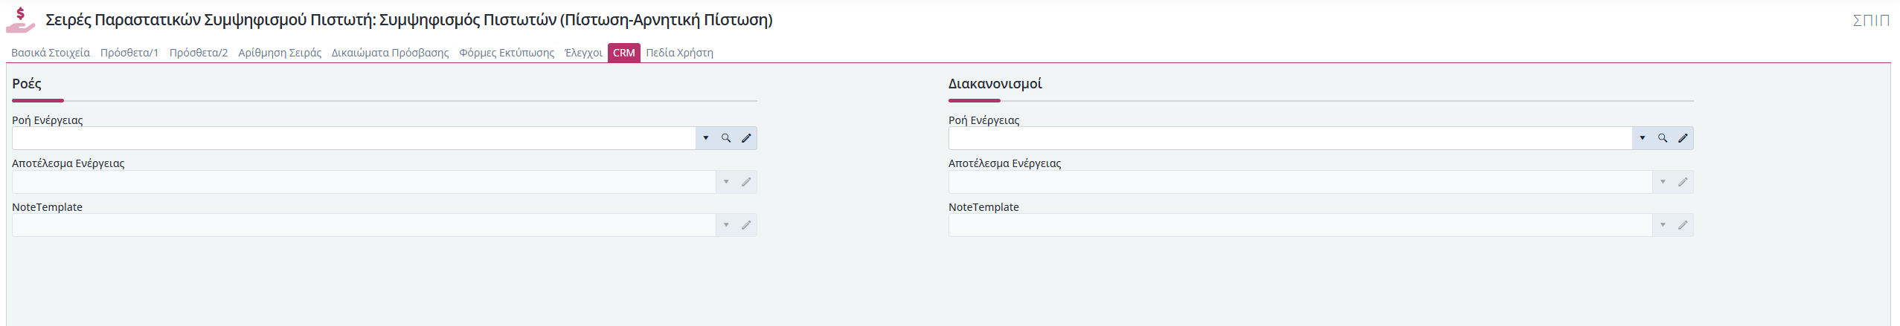Click Αποτέλεσμα Ενέργειας field under Διακανονισμοί
The width and height of the screenshot is (1900, 326).
click(1300, 182)
